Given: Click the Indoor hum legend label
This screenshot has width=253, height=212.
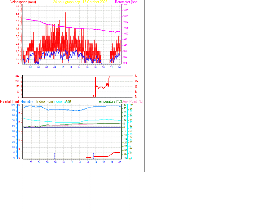Looking at the screenshot, I should point(45,101).
